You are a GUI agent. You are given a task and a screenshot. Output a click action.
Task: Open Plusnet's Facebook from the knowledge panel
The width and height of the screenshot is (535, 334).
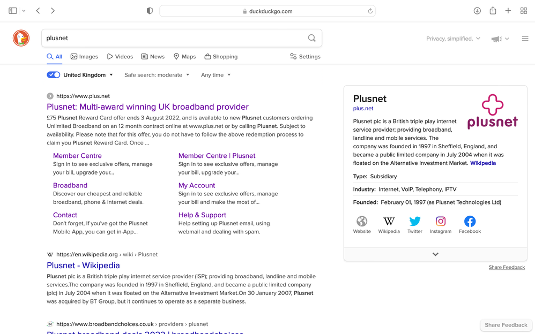tap(470, 222)
